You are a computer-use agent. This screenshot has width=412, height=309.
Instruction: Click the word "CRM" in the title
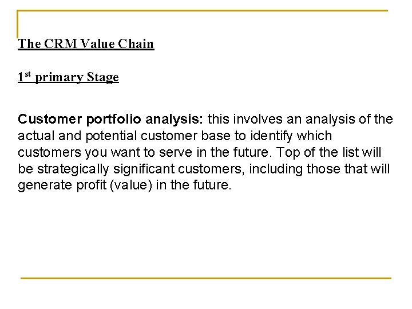(x=57, y=44)
